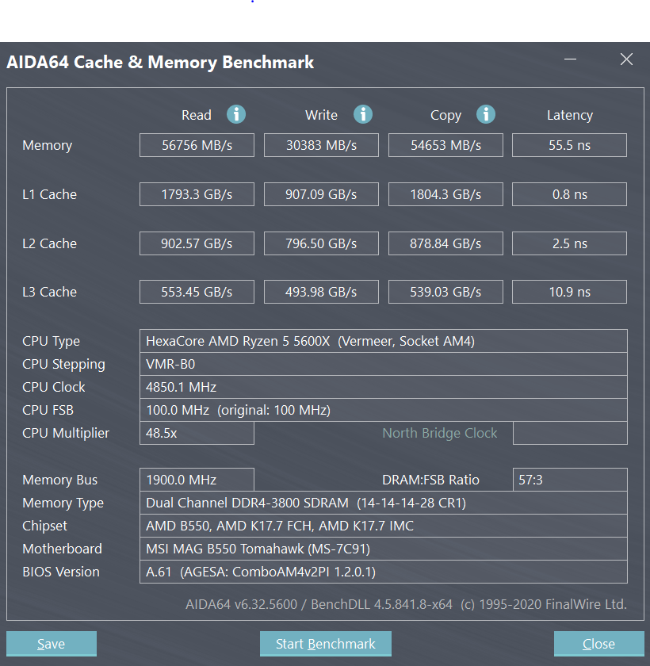The image size is (650, 666).
Task: Click the Latency column header
Action: click(570, 116)
